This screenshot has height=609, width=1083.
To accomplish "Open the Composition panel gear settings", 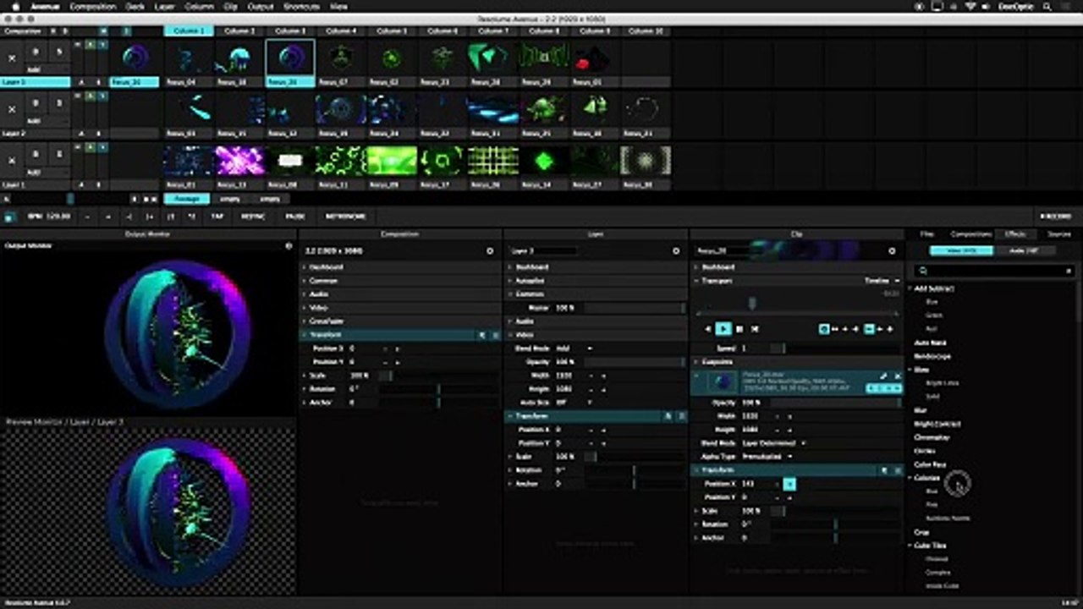I will [490, 251].
